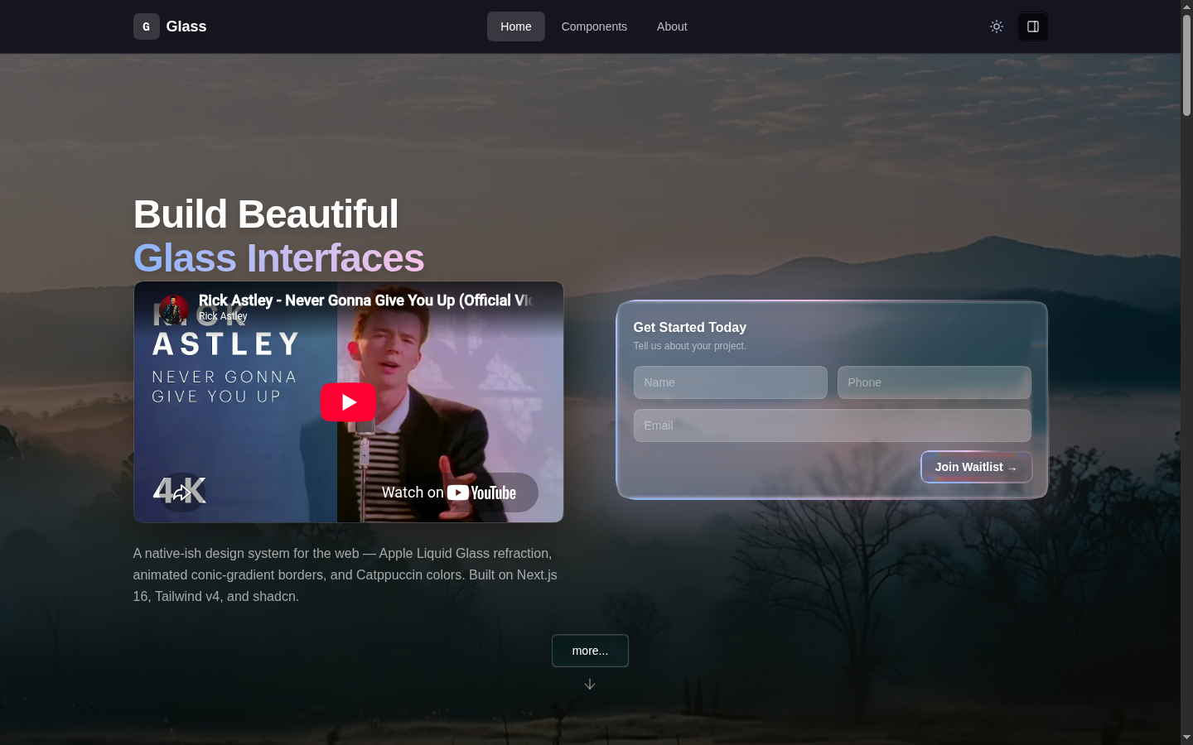1193x745 pixels.
Task: Click the Get Started Today heading
Action: coord(690,327)
